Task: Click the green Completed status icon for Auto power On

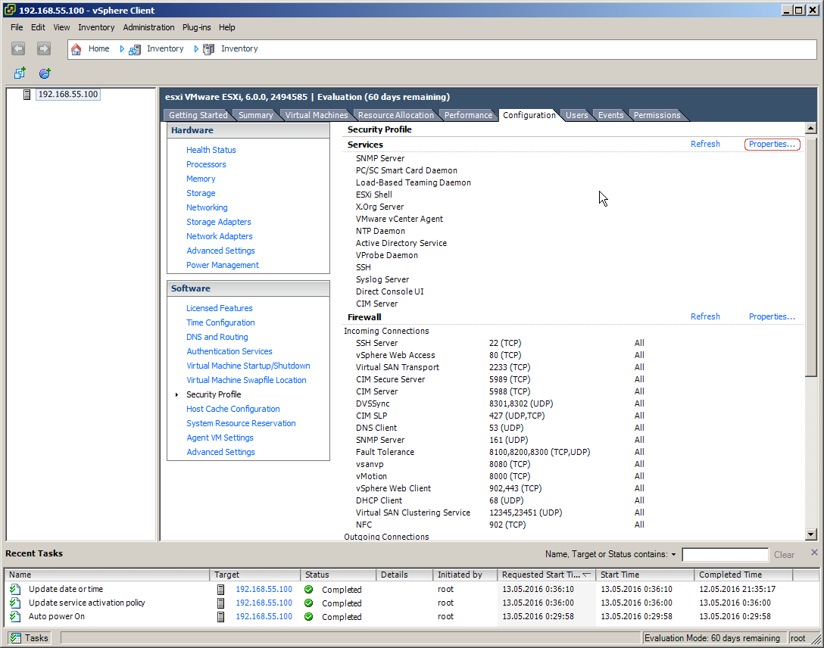Action: 308,617
